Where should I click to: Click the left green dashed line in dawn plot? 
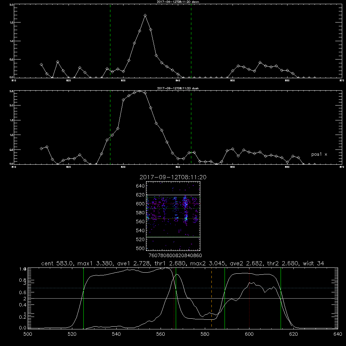110,41
